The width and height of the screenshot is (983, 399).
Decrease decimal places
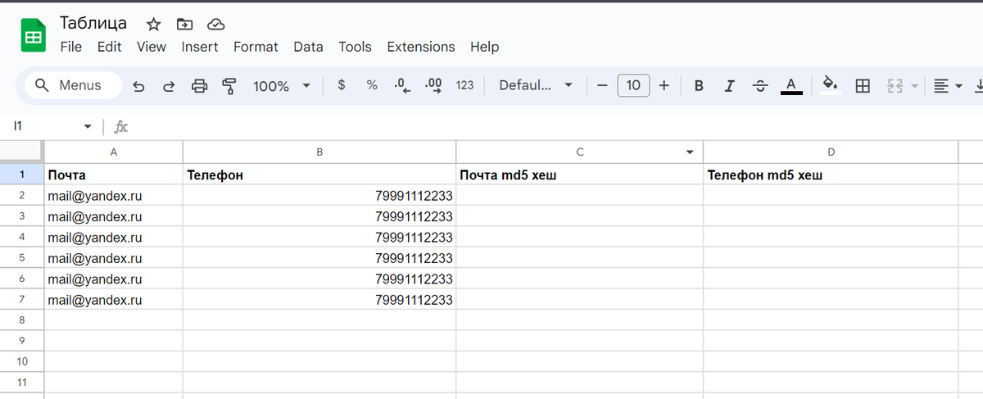(x=402, y=85)
